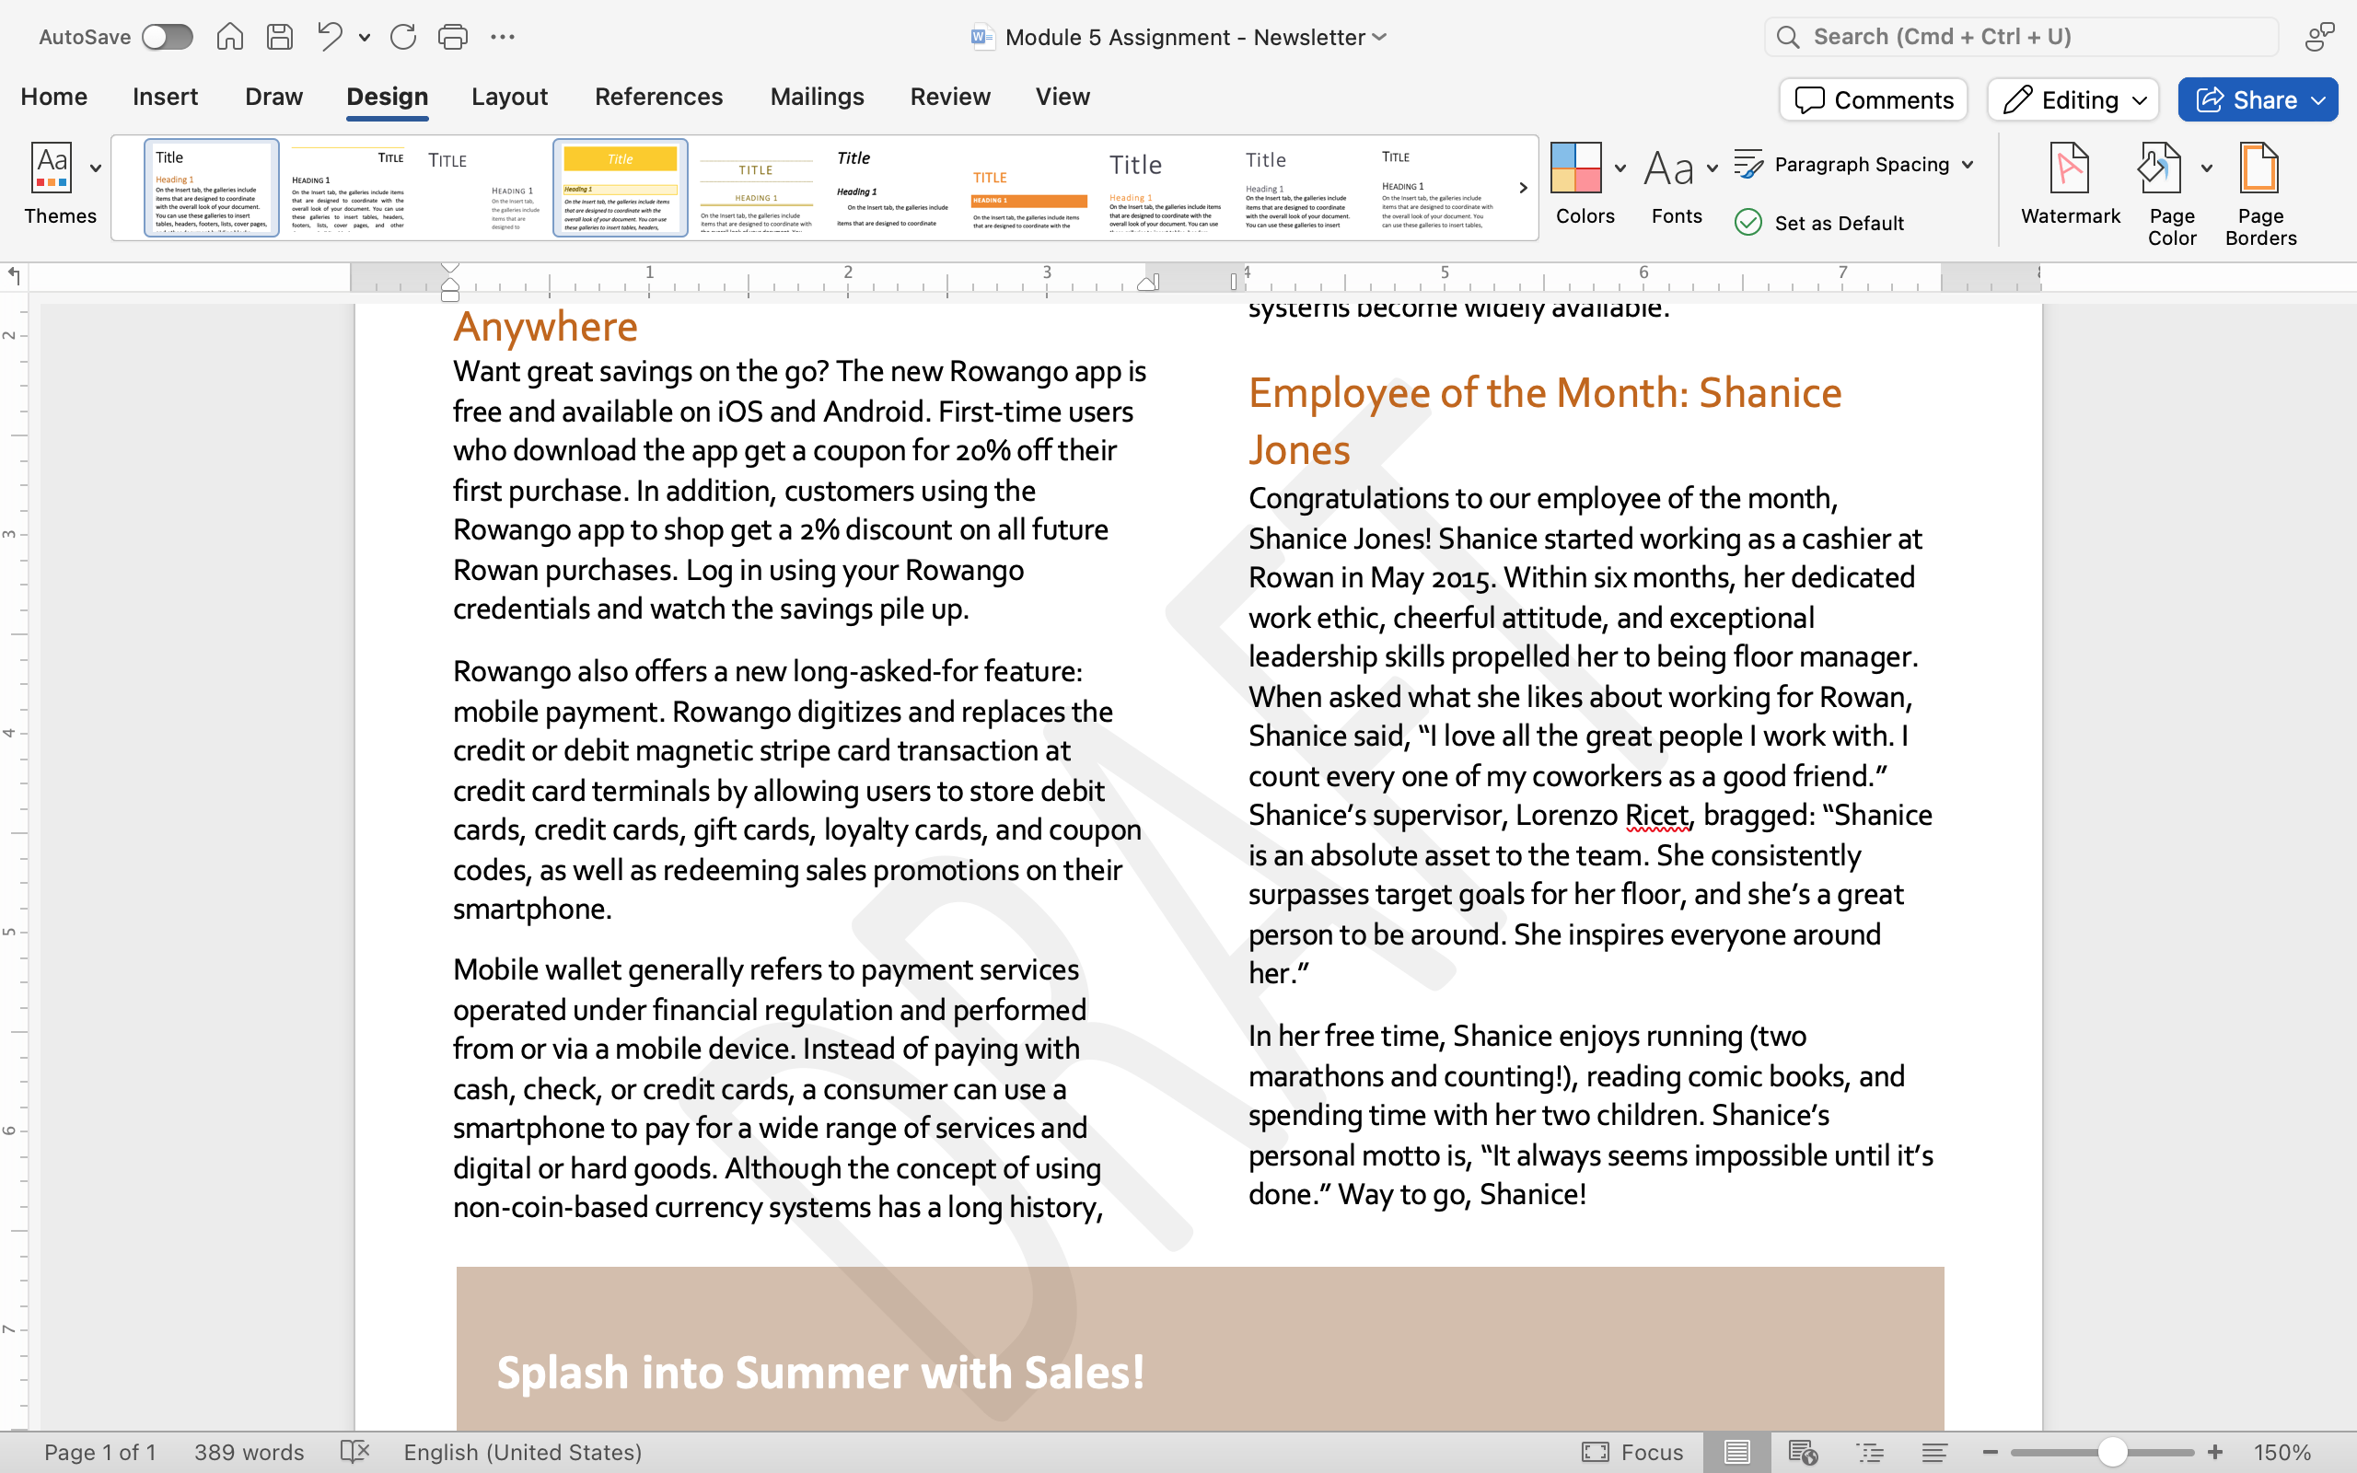
Task: Switch to the References tab
Action: 658,97
